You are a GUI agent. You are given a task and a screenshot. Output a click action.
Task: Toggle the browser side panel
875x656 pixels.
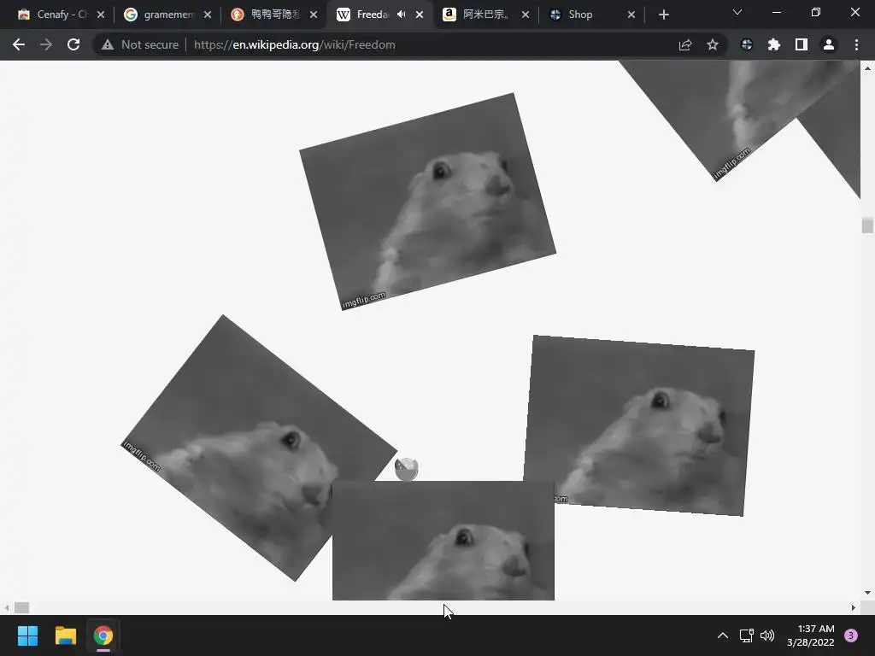802,44
